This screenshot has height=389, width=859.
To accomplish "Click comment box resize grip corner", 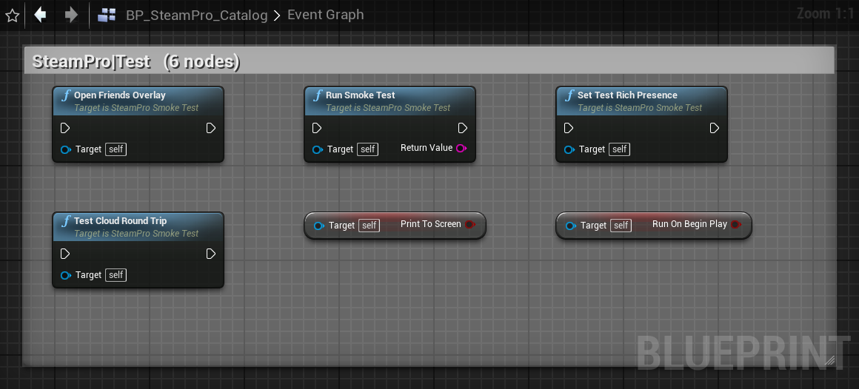I will click(x=830, y=360).
